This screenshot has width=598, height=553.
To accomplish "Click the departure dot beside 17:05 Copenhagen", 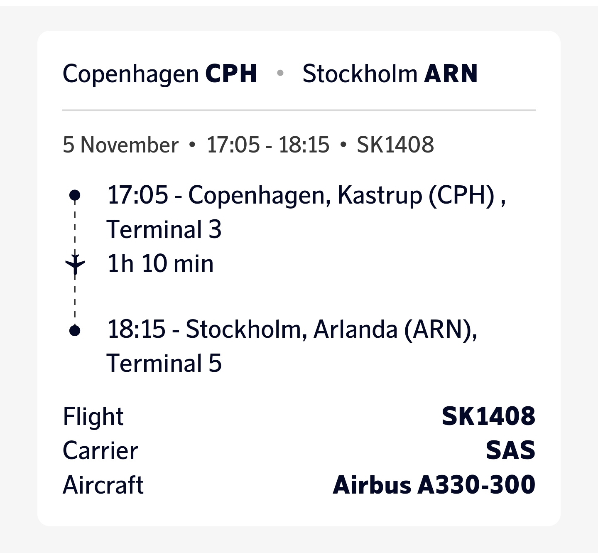I will pos(75,194).
